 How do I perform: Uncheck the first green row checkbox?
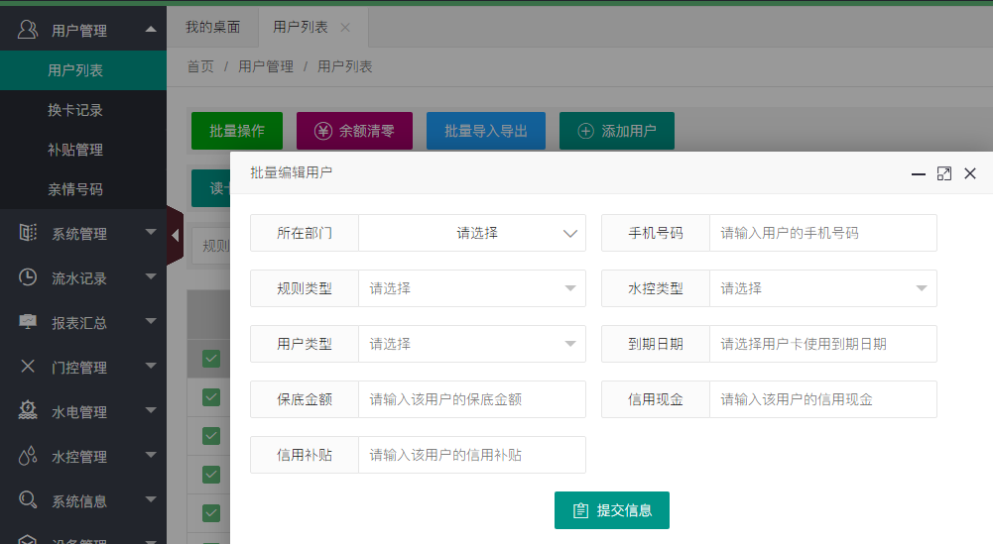pos(211,359)
